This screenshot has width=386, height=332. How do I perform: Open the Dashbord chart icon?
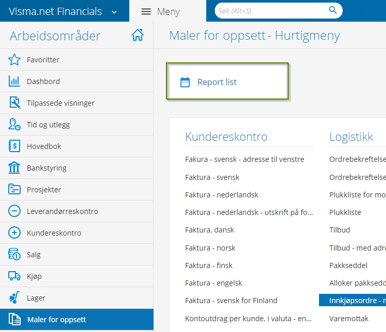click(14, 81)
